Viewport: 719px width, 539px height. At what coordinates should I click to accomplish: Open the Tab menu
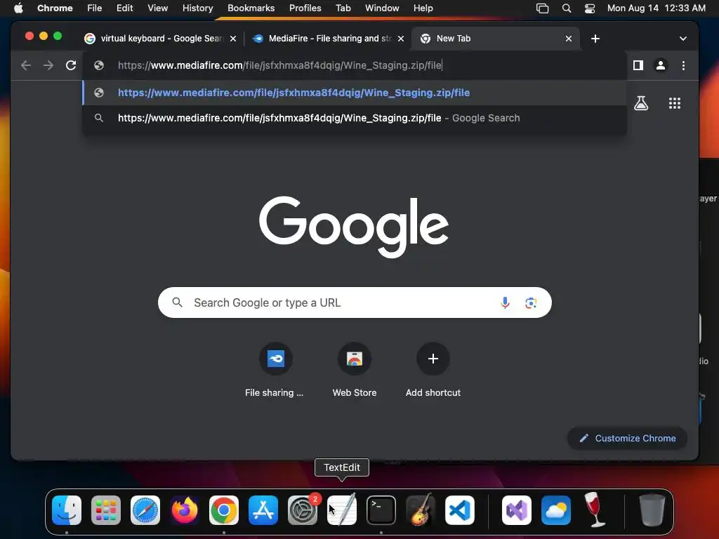tap(343, 8)
